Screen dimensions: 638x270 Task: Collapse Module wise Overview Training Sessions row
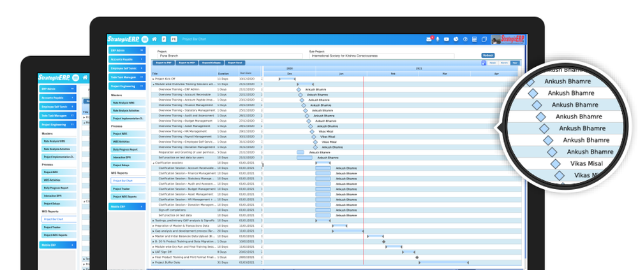pyautogui.click(x=153, y=84)
